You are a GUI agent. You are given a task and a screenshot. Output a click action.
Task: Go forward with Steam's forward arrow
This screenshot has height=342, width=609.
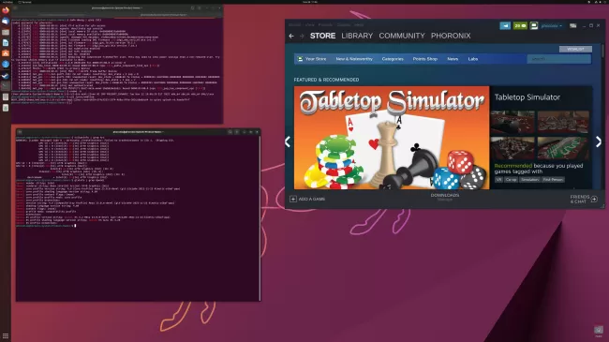302,36
